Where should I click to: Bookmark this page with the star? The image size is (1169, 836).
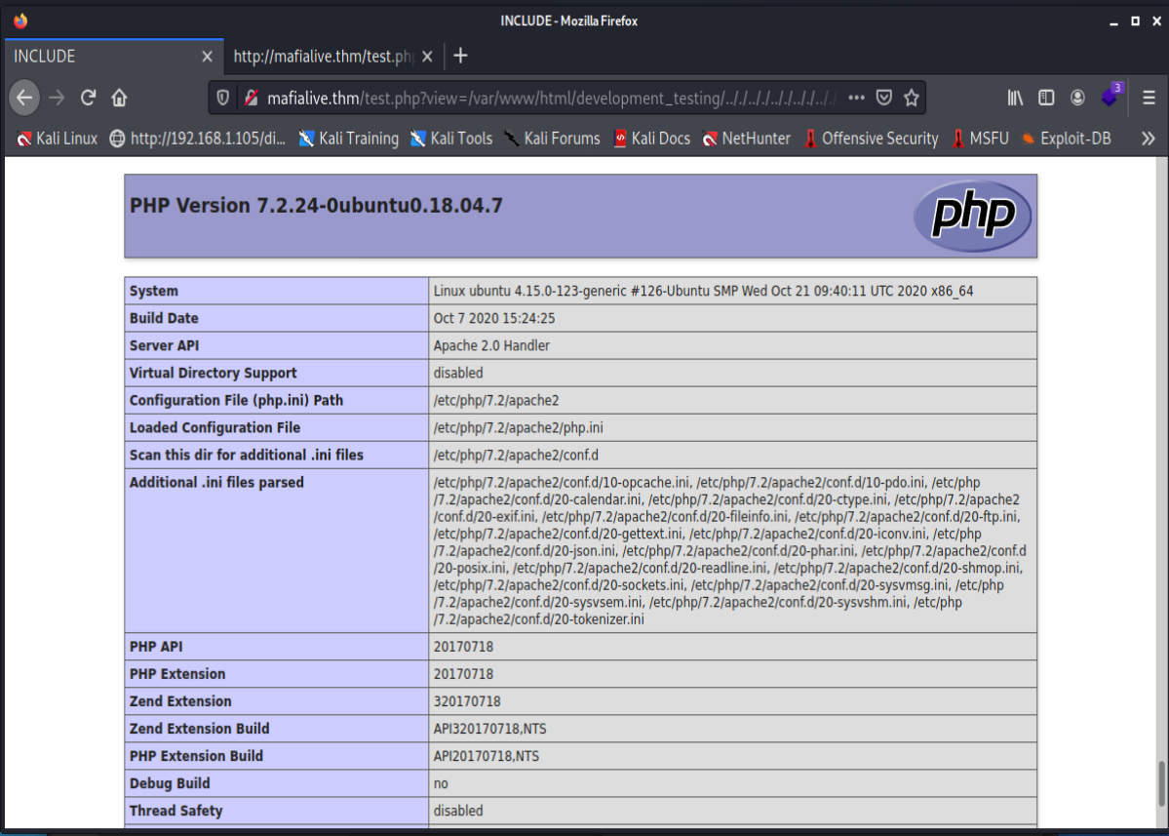[912, 98]
